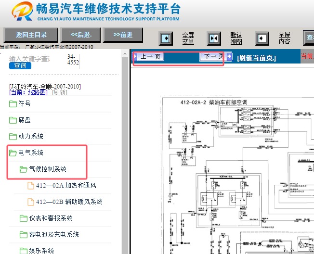Image resolution: width=314 pixels, height=254 pixels.
Task: Click the 动力系统 folder icon
Action: pyautogui.click(x=13, y=137)
